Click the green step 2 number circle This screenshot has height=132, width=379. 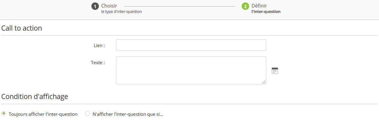pyautogui.click(x=245, y=6)
